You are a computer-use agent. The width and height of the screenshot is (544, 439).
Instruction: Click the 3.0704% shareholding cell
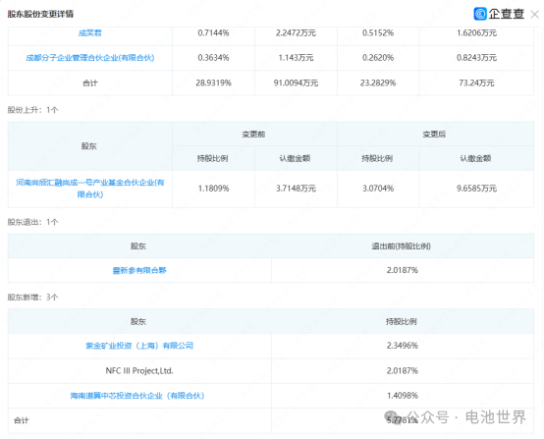click(x=378, y=189)
